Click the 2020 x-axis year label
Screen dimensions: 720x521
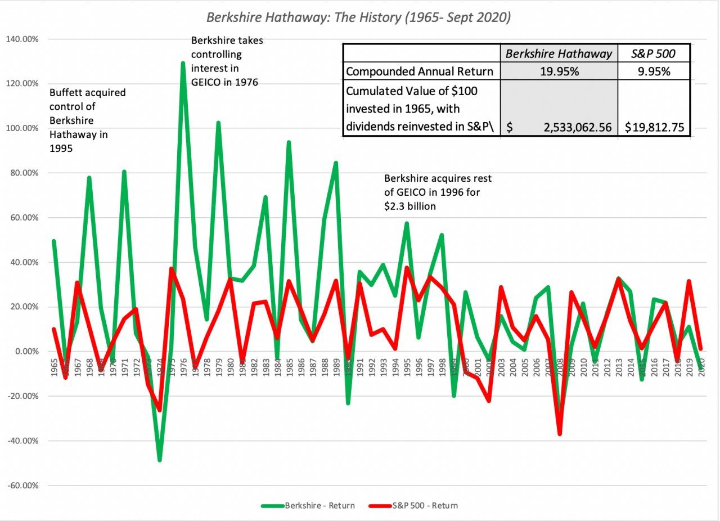[x=701, y=369]
